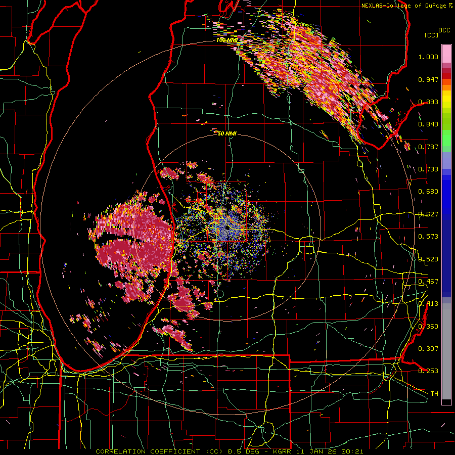Select the 0.307 color scale value
The width and height of the screenshot is (455, 455).
[428, 349]
